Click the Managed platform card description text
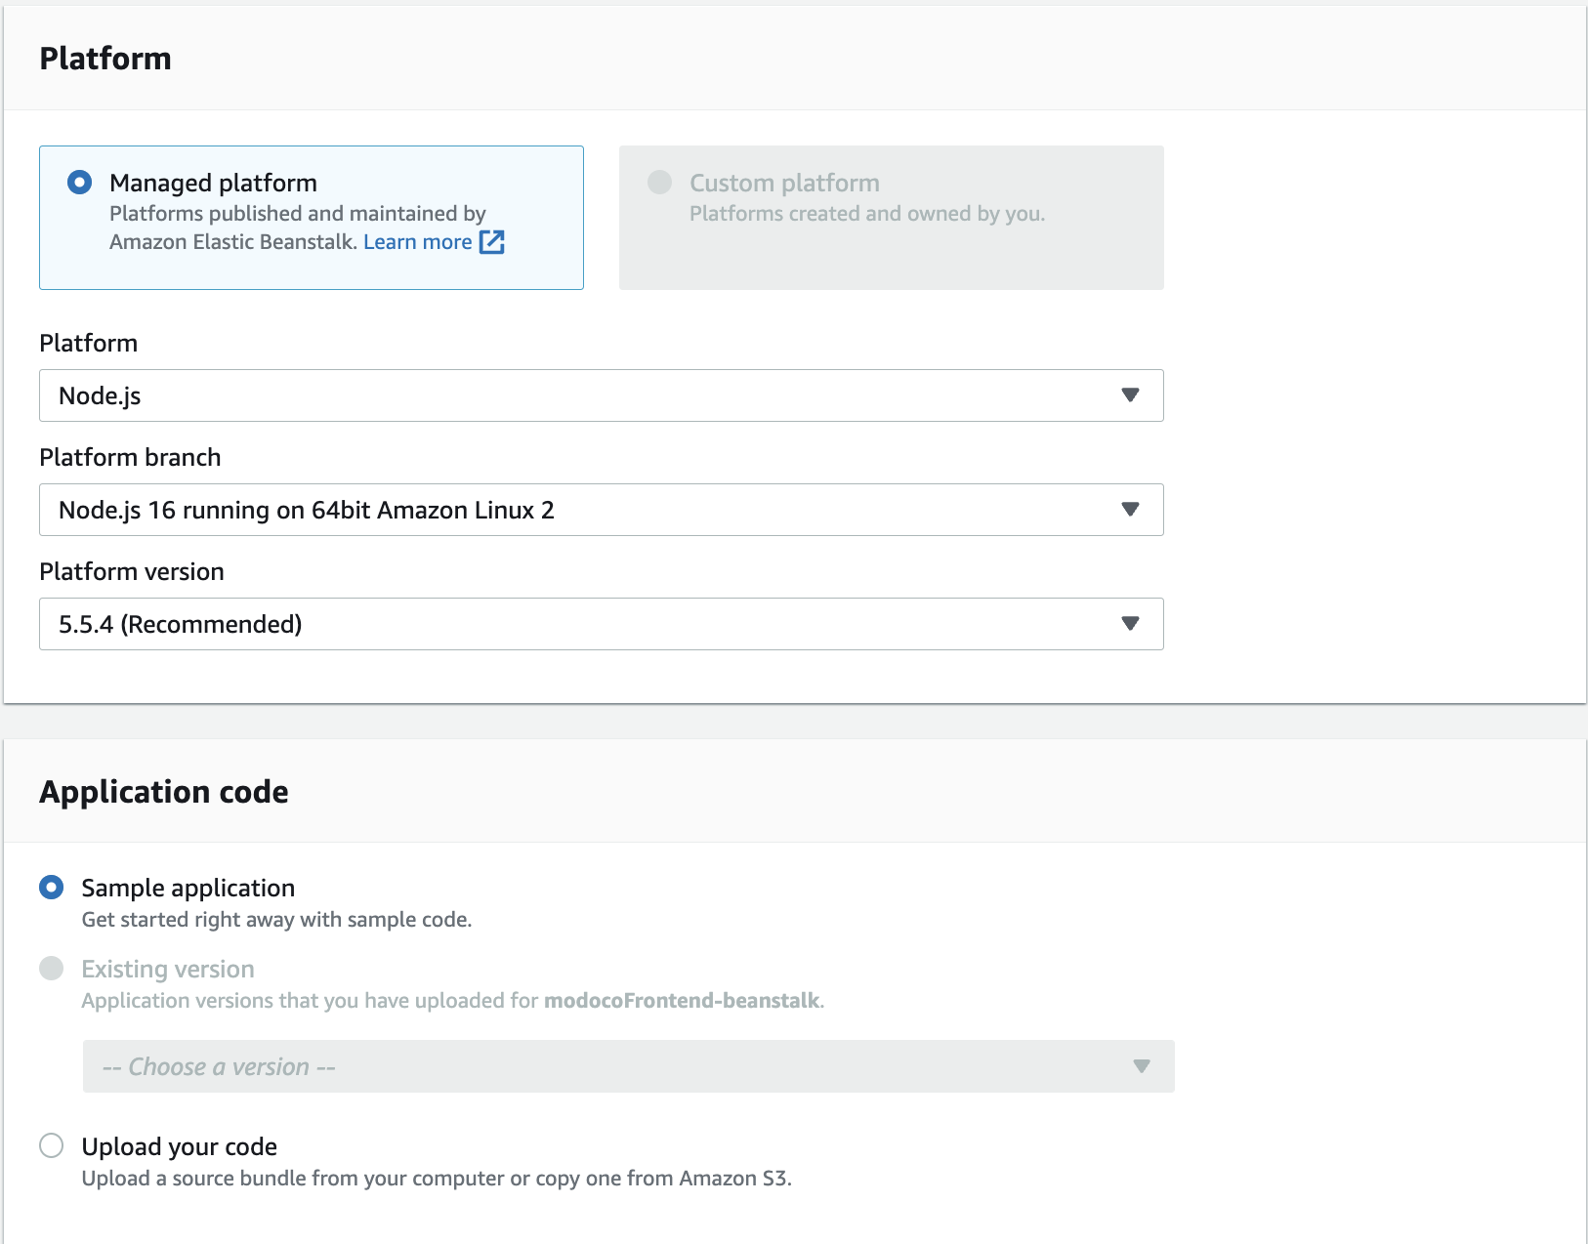This screenshot has width=1588, height=1244. [x=297, y=214]
